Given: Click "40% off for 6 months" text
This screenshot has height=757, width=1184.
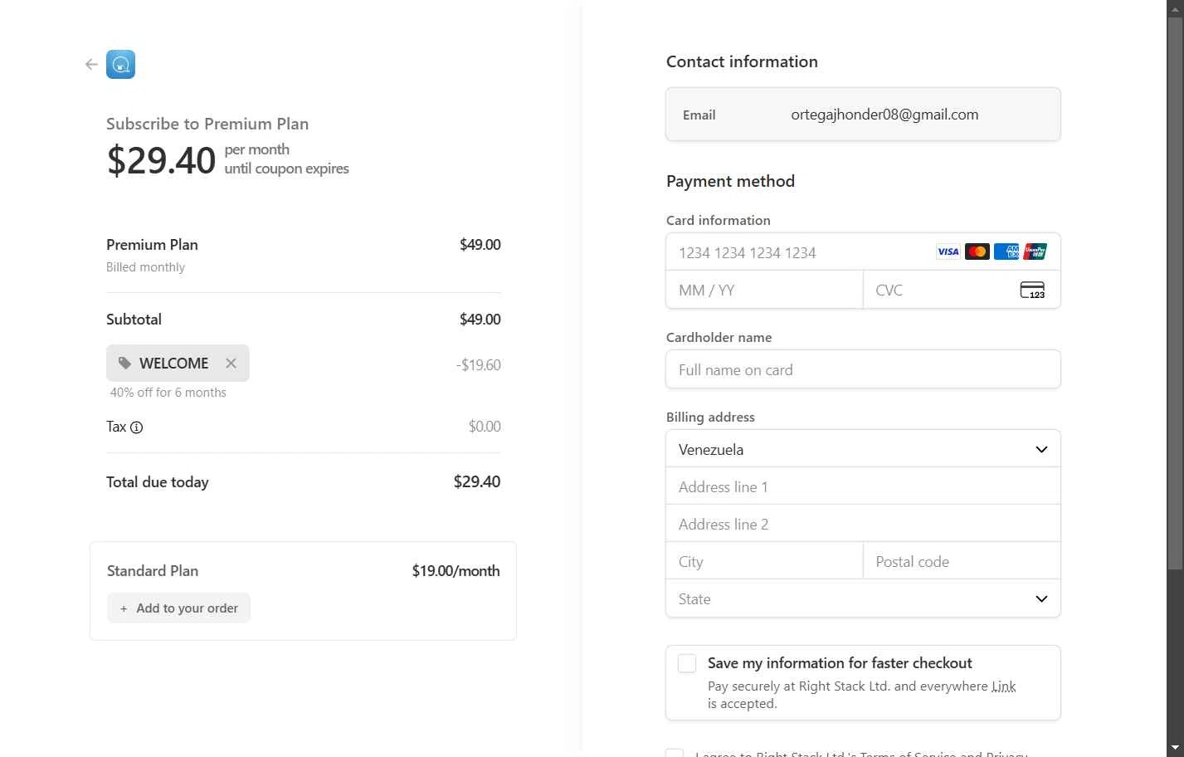Looking at the screenshot, I should pyautogui.click(x=168, y=393).
